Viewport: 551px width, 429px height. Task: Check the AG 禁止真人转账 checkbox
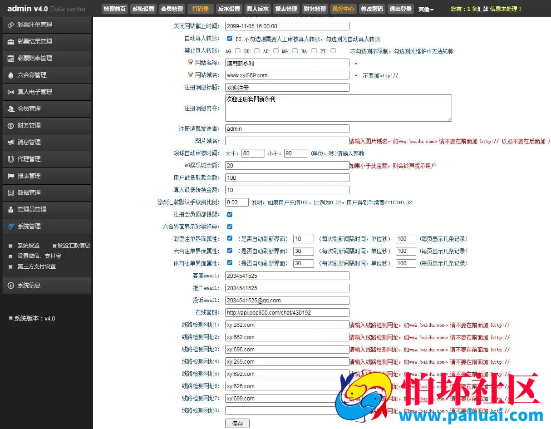pyautogui.click(x=238, y=51)
